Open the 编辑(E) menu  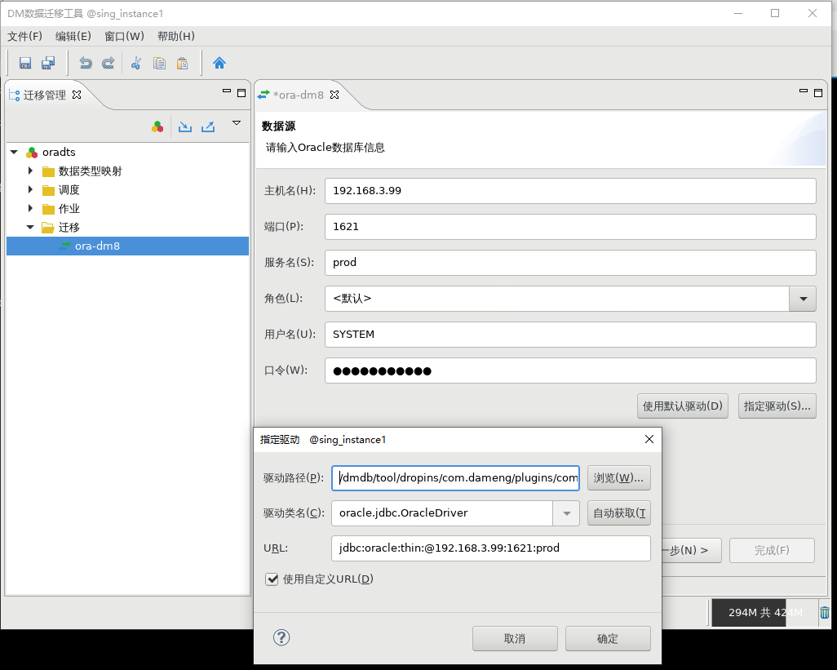coord(73,36)
